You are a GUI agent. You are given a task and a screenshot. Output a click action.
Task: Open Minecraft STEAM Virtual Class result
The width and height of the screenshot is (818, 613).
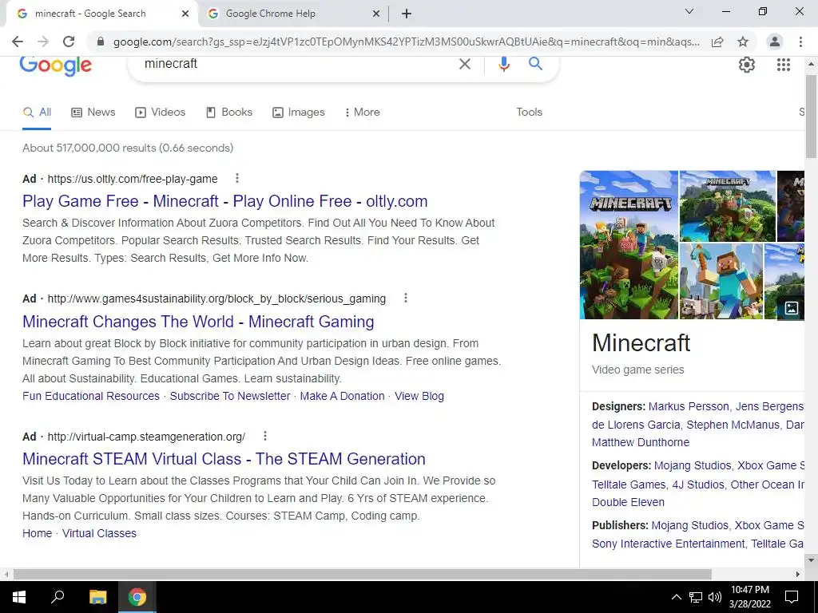[224, 459]
